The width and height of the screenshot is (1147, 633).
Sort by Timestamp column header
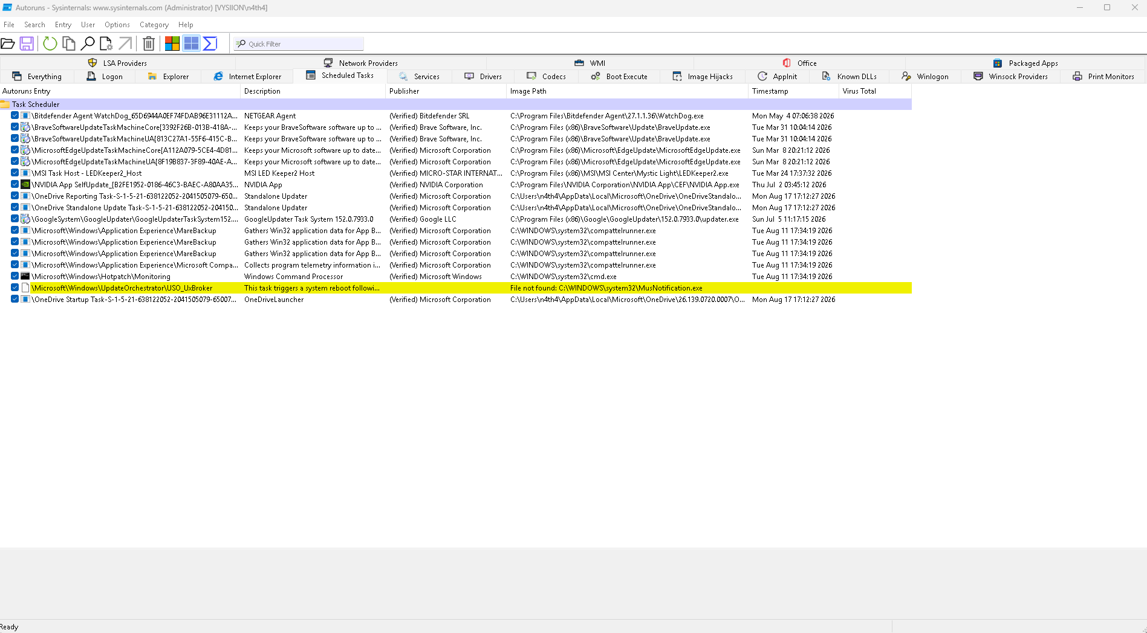click(x=793, y=91)
